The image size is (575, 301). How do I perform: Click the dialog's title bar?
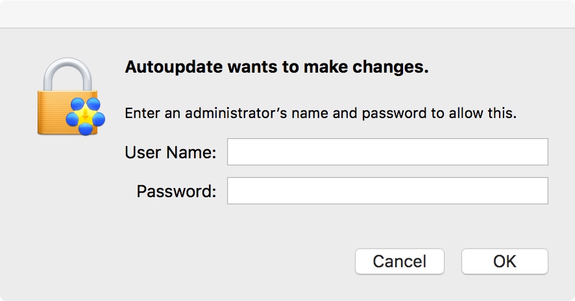(x=287, y=14)
